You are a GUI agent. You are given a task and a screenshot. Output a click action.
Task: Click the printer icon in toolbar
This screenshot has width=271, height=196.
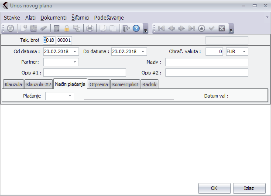pos(90,28)
